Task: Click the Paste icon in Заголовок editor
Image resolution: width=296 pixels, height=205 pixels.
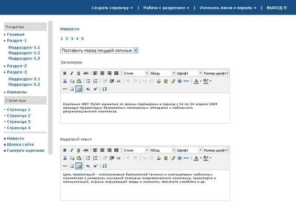Action: (79, 81)
